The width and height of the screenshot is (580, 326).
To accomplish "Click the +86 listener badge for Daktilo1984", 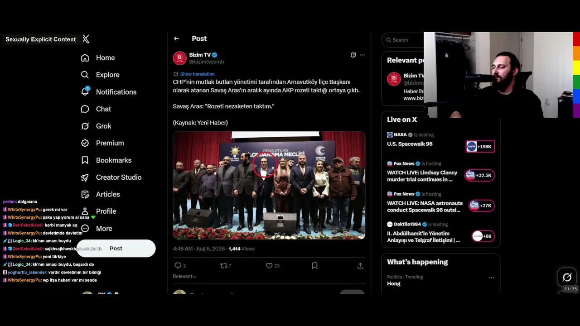I will click(483, 236).
